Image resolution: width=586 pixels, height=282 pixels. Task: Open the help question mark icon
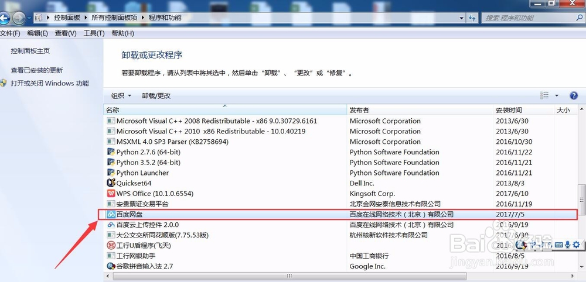click(574, 95)
